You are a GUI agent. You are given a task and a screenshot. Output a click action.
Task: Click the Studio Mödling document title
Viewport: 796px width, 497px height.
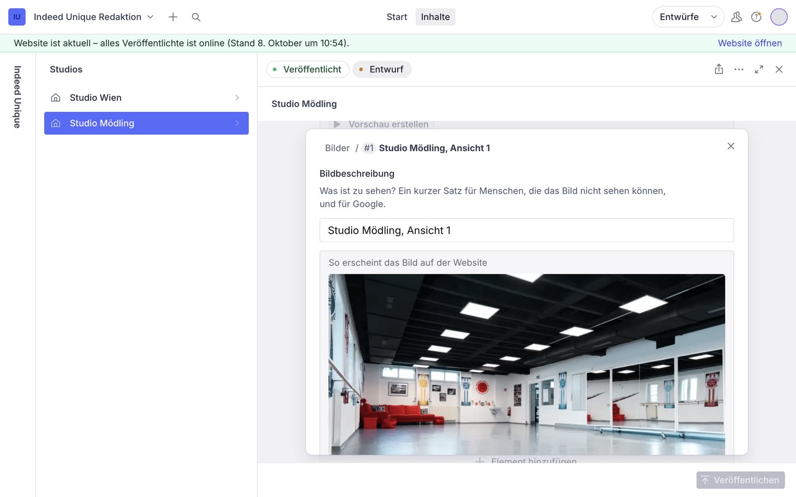pos(304,104)
